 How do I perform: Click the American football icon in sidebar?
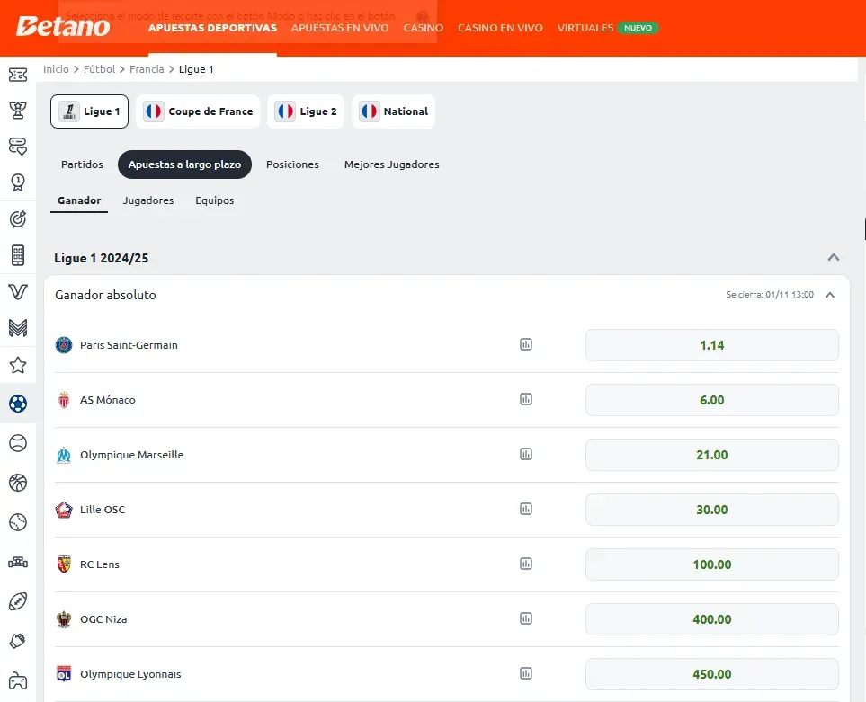(18, 601)
